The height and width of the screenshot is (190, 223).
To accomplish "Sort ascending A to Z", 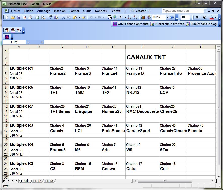I will [x=129, y=17].
